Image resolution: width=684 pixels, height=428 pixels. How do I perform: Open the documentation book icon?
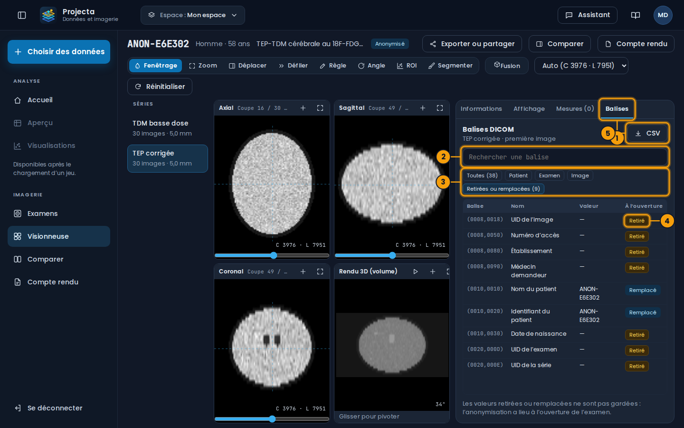click(x=636, y=15)
